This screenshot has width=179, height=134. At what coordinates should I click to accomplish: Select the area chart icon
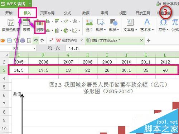pos(48,30)
